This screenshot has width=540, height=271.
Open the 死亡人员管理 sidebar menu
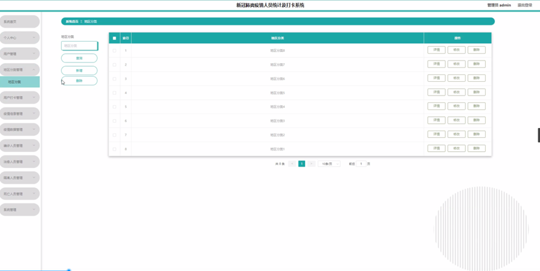[19, 194]
